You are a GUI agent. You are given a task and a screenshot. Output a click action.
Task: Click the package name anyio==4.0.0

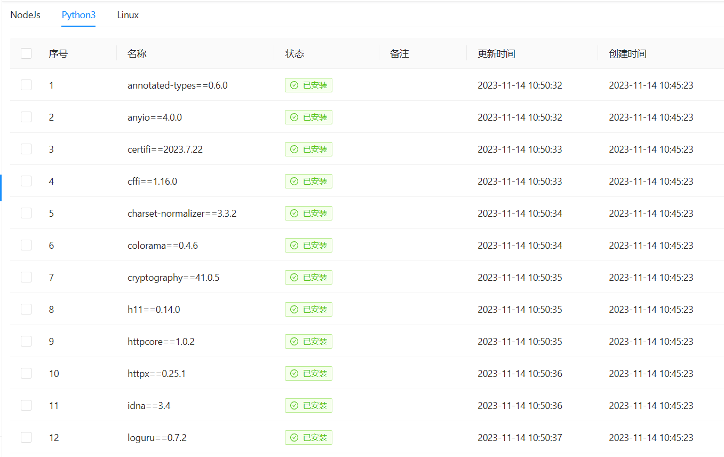[155, 117]
